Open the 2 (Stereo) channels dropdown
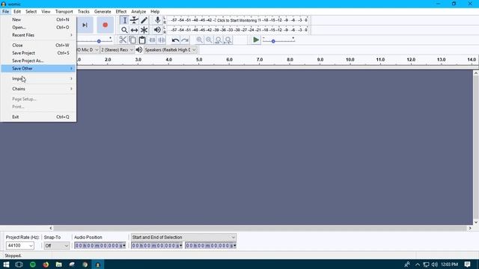 point(118,50)
